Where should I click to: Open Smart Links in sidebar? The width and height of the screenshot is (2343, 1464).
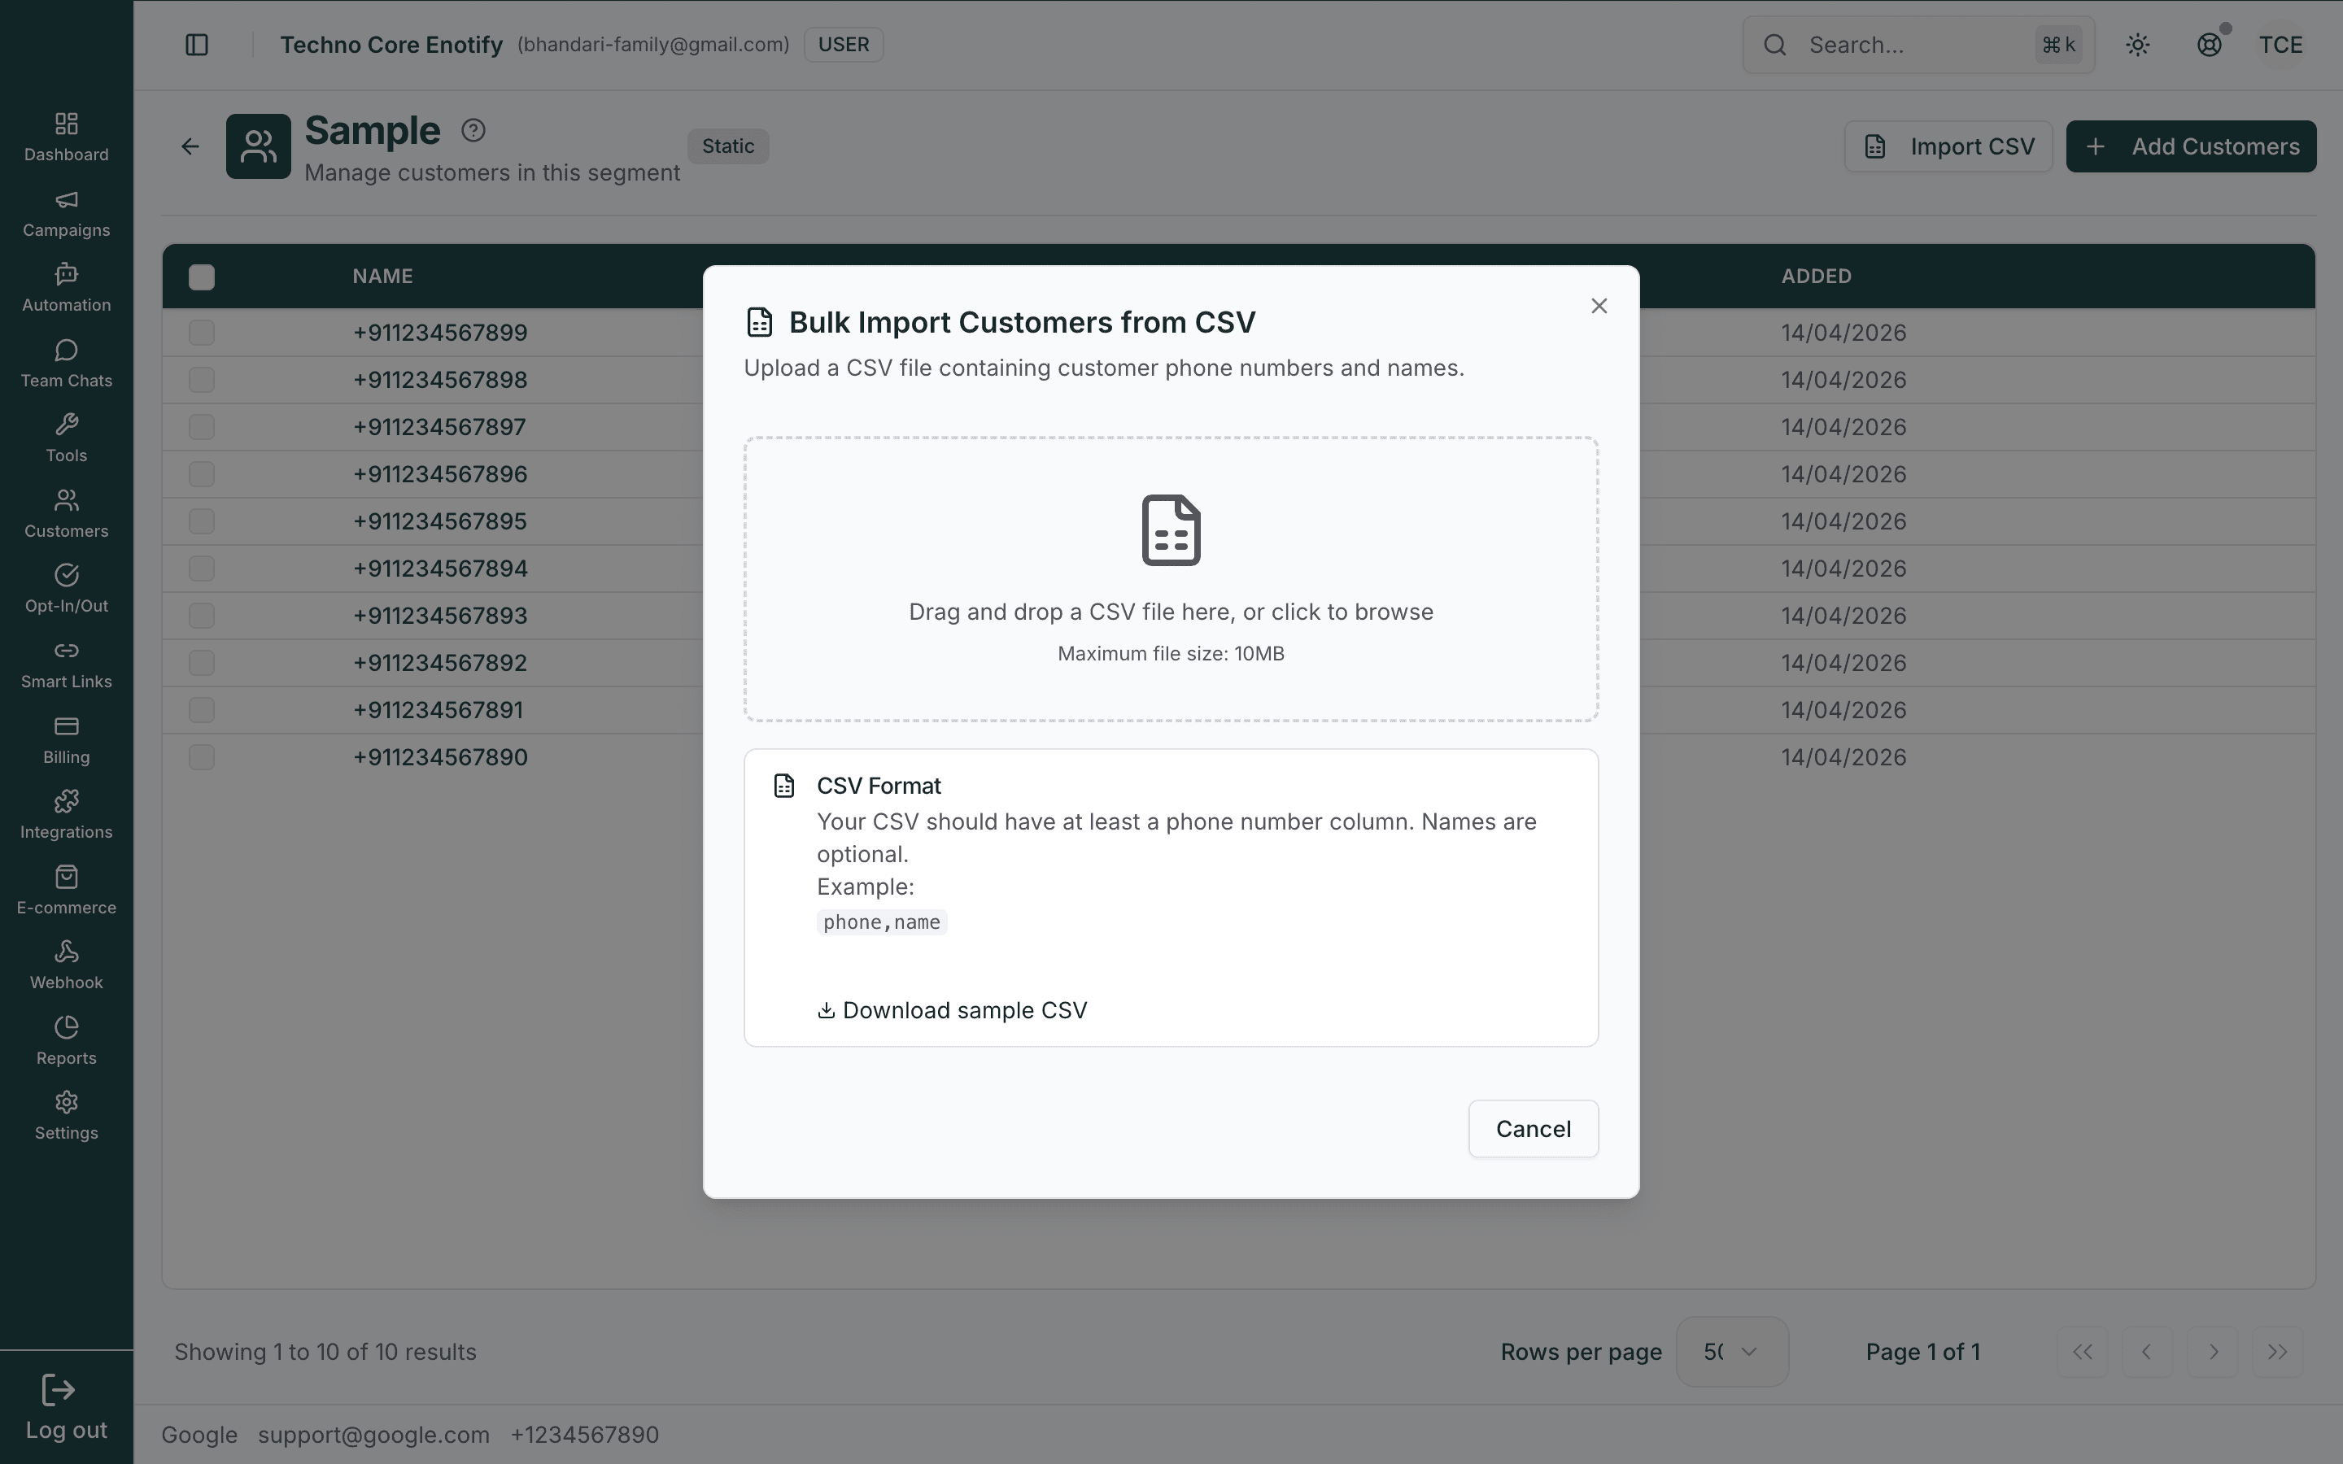click(66, 664)
